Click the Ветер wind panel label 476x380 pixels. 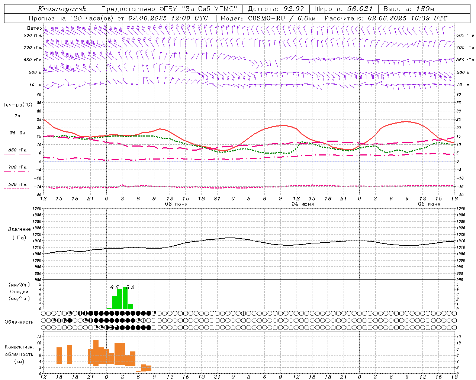point(34,28)
